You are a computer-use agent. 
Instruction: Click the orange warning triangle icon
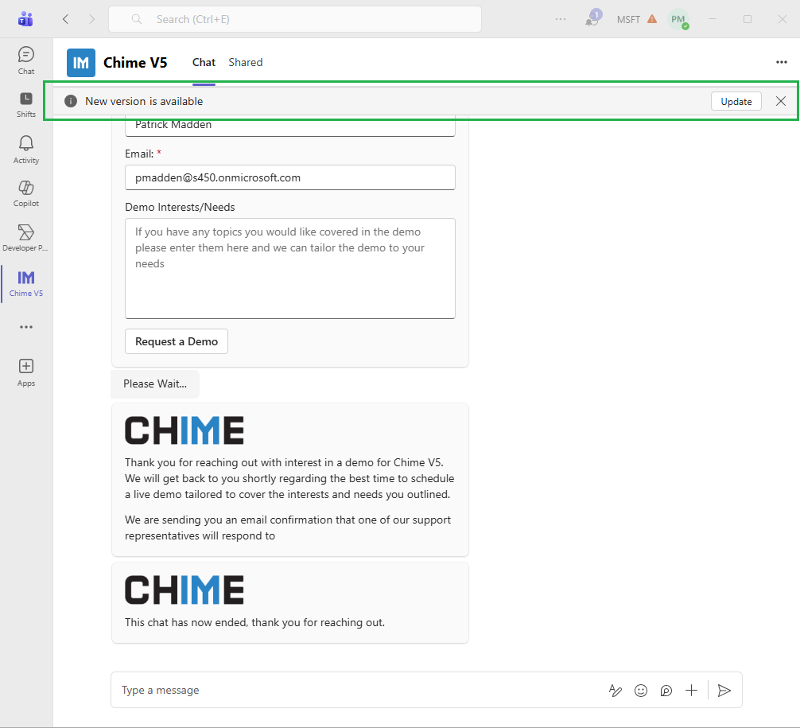(652, 19)
